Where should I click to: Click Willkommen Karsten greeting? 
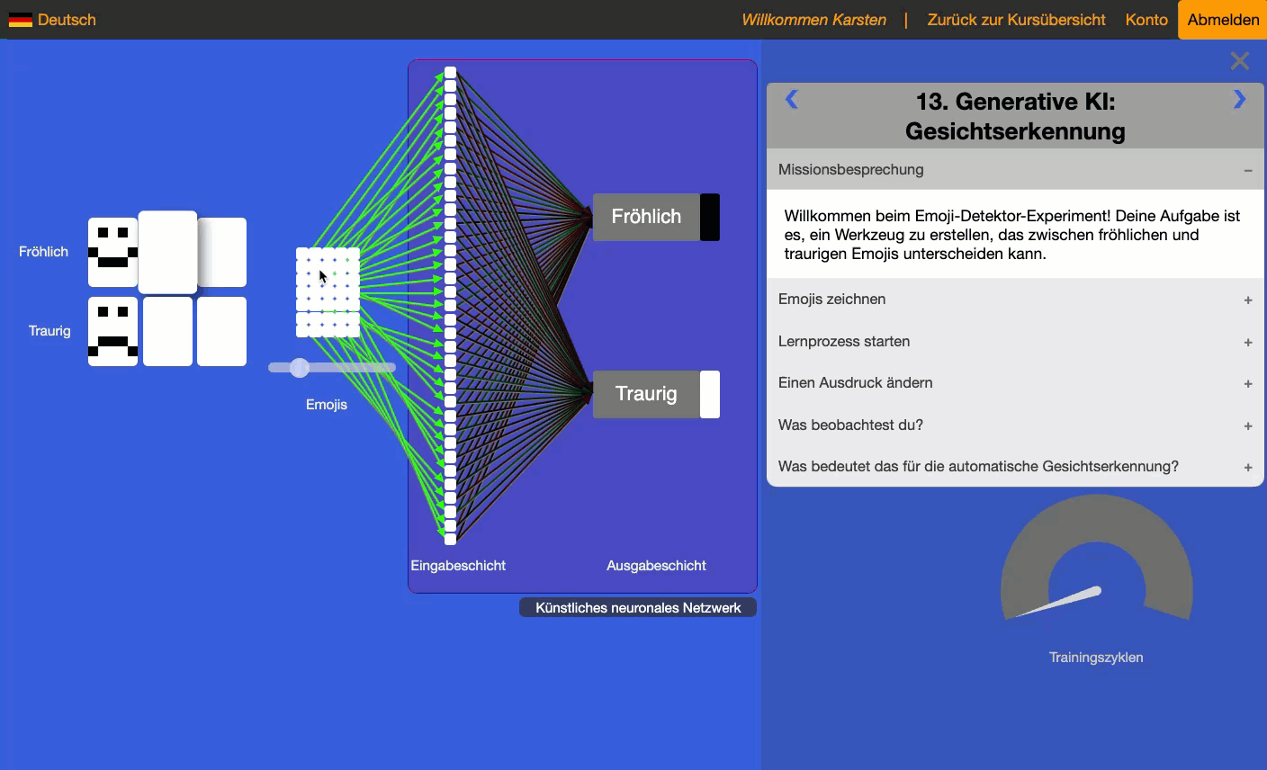point(813,20)
